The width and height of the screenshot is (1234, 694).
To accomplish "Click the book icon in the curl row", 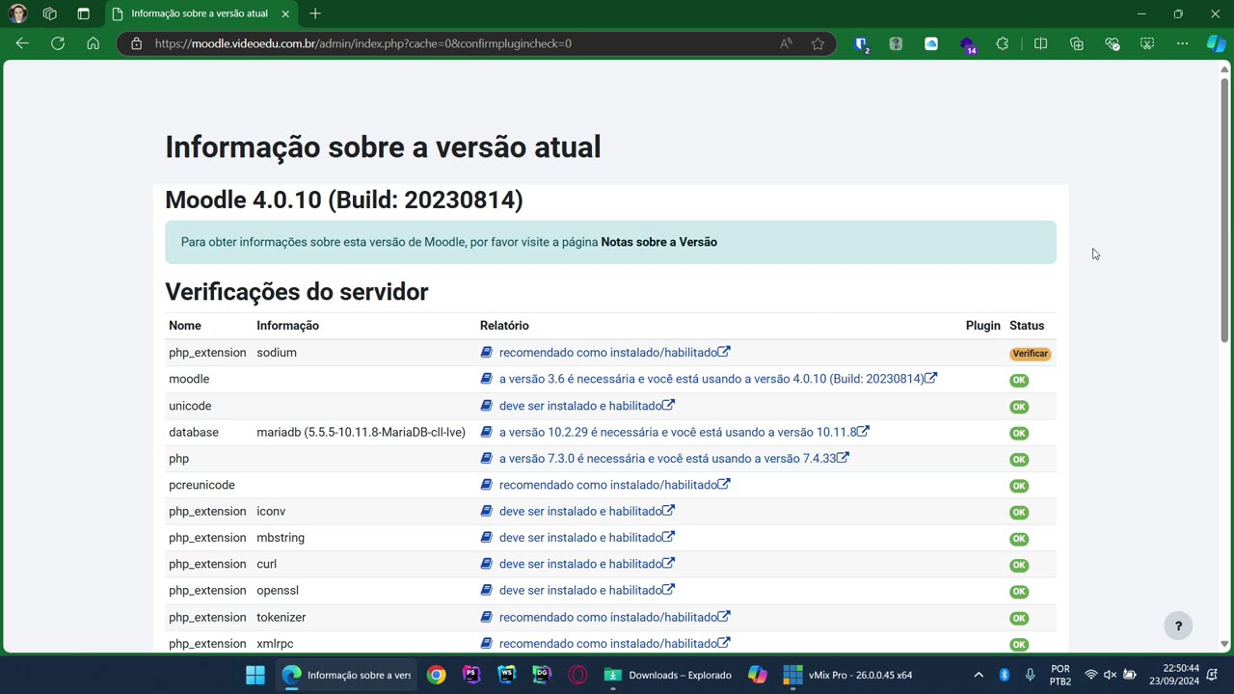I will (x=487, y=564).
